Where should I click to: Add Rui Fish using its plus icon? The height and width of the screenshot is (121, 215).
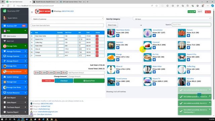tap(154, 60)
